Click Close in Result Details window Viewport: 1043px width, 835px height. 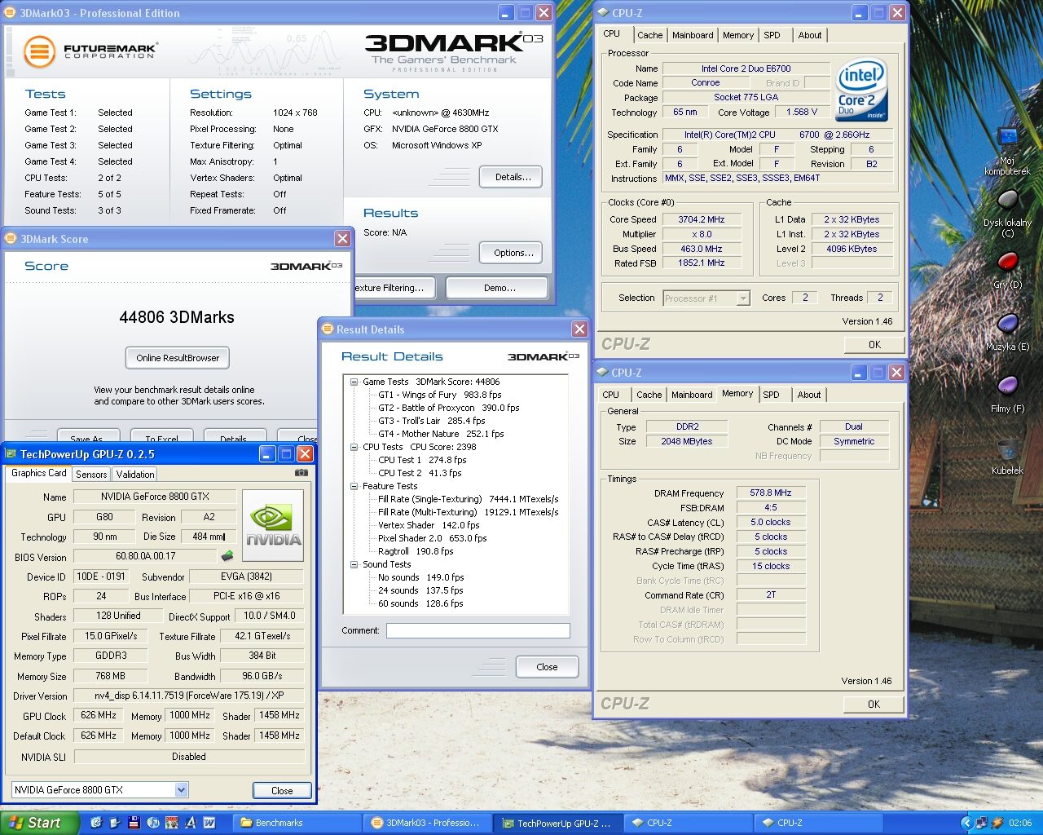tap(547, 667)
